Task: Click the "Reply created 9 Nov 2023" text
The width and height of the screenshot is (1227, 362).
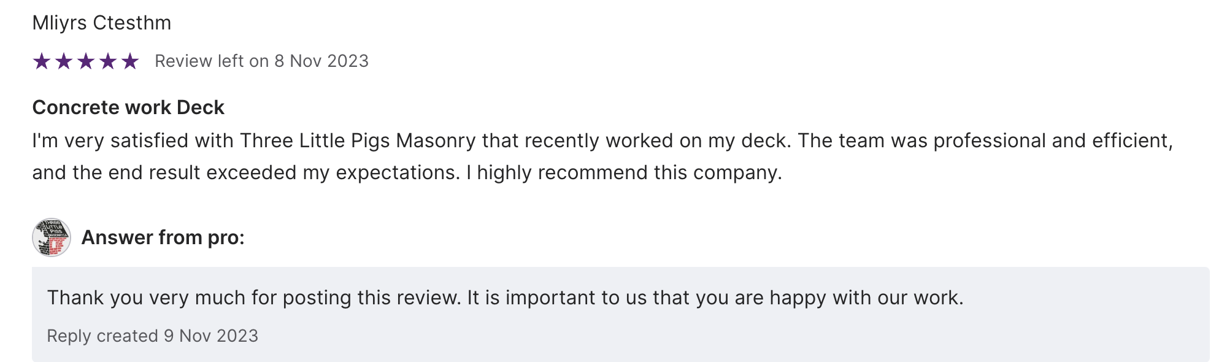Action: (x=153, y=336)
